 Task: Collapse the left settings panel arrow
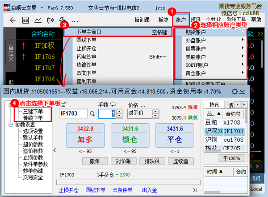click(x=54, y=150)
